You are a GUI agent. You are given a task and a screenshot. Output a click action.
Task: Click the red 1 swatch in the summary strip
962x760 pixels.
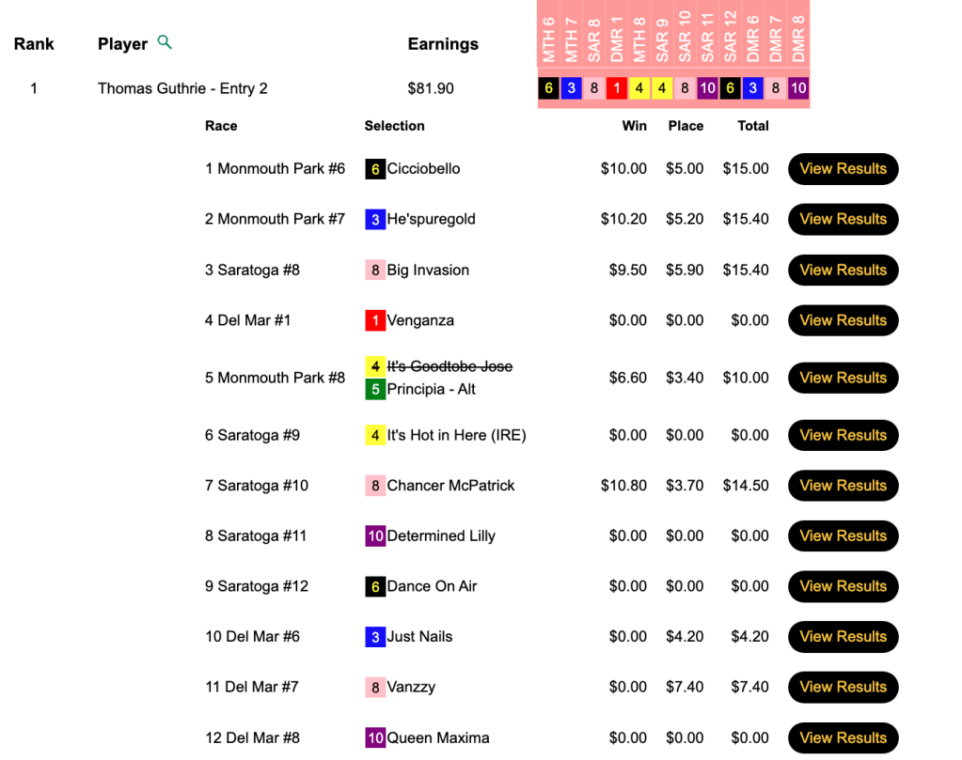(617, 89)
